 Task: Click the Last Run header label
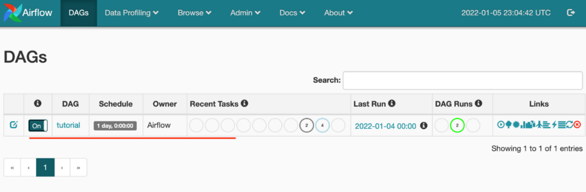tap(369, 104)
